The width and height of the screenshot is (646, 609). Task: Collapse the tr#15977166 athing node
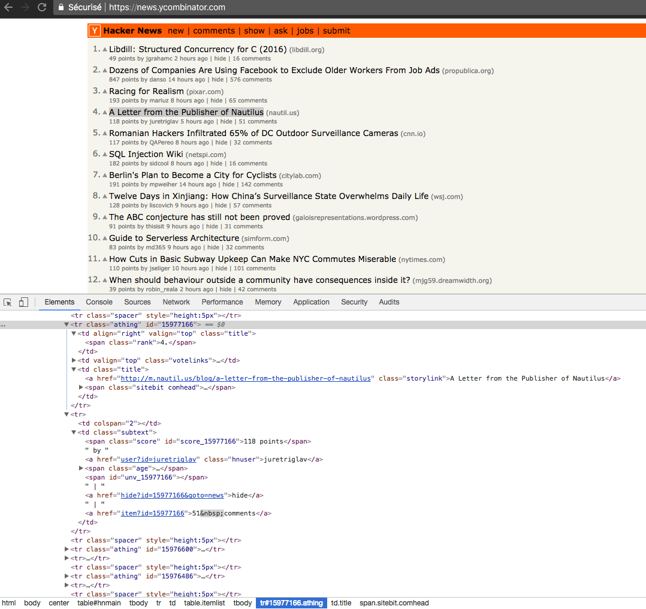point(67,324)
